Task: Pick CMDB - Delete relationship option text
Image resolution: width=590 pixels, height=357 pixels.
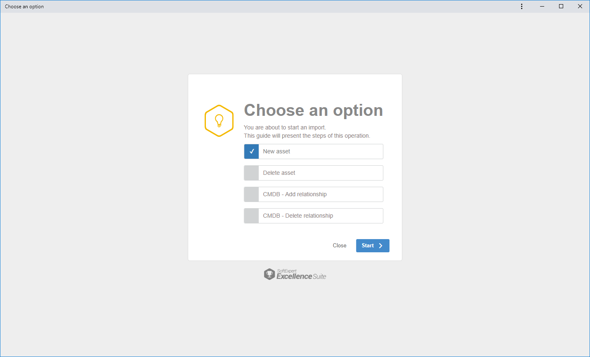Action: 298,216
